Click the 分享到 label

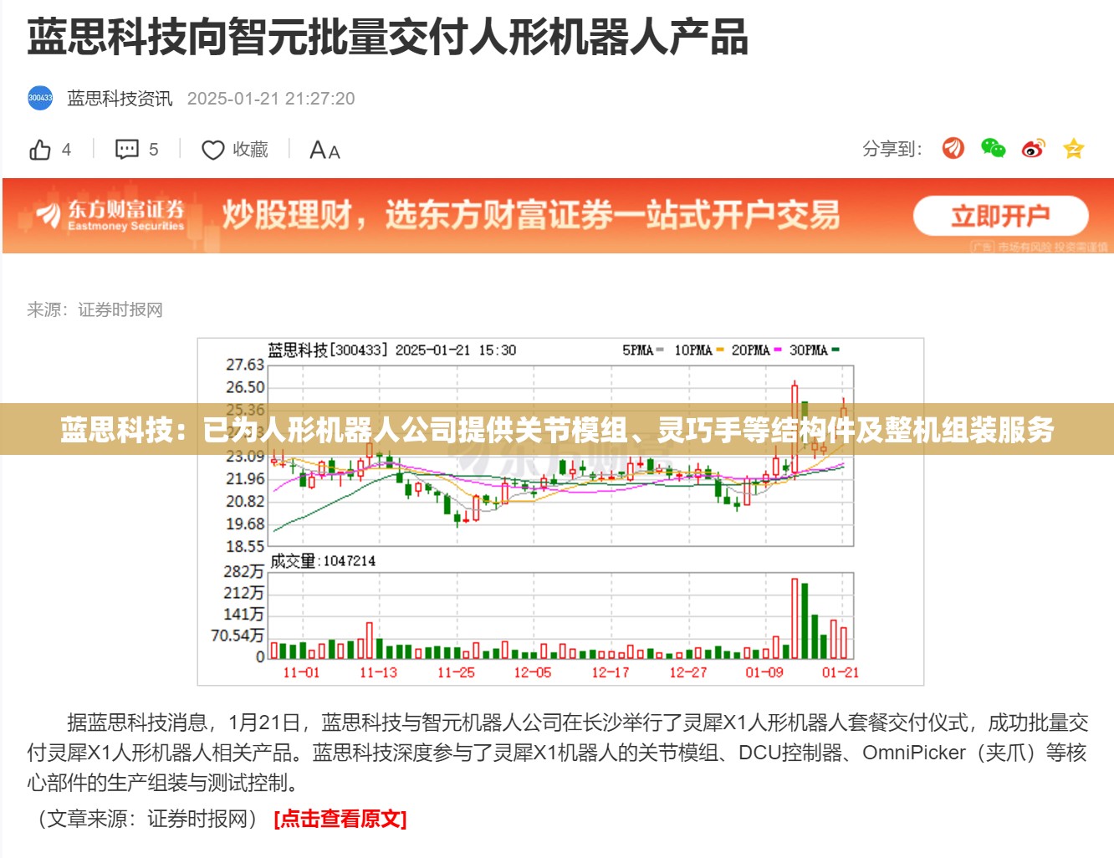(892, 149)
